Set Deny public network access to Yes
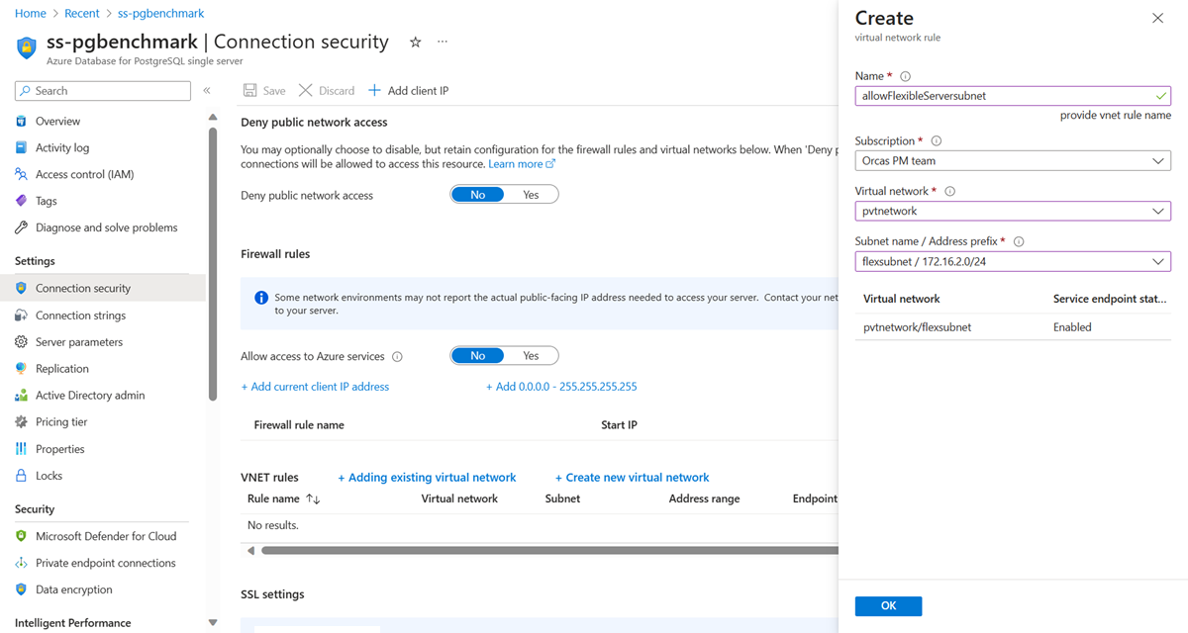Viewport: 1188px width, 633px height. [531, 195]
